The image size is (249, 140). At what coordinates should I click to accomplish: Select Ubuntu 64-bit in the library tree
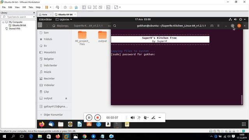coord(19,25)
